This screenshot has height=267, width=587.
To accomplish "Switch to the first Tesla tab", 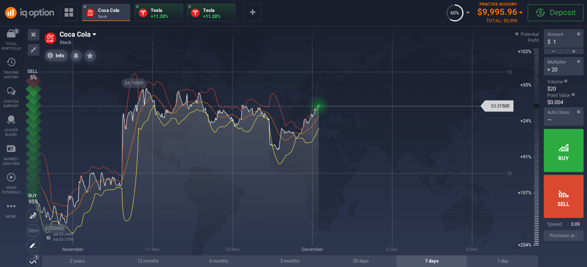I will [159, 13].
